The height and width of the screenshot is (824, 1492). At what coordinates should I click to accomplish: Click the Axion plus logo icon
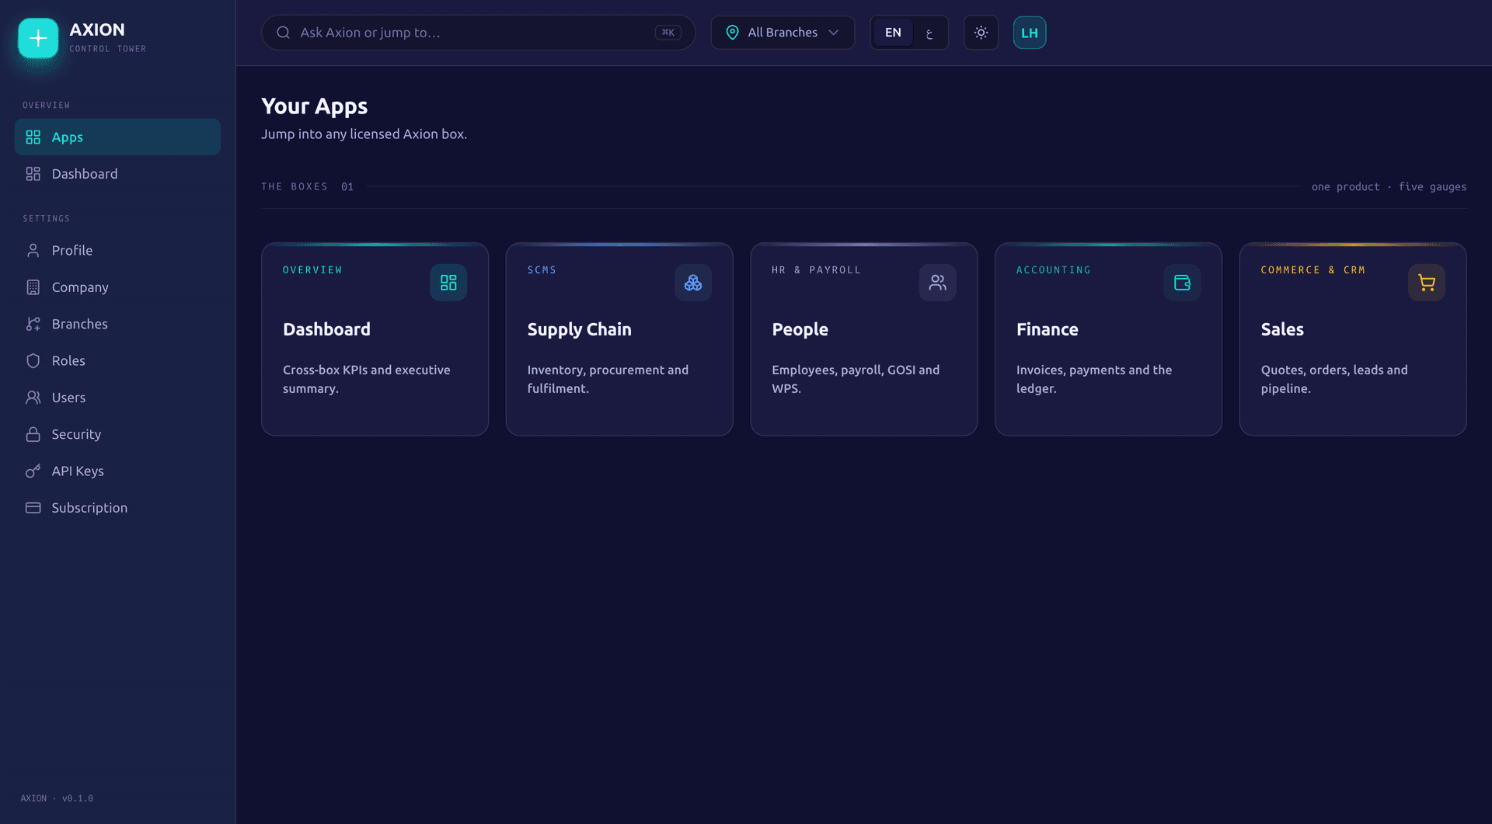[x=38, y=38]
